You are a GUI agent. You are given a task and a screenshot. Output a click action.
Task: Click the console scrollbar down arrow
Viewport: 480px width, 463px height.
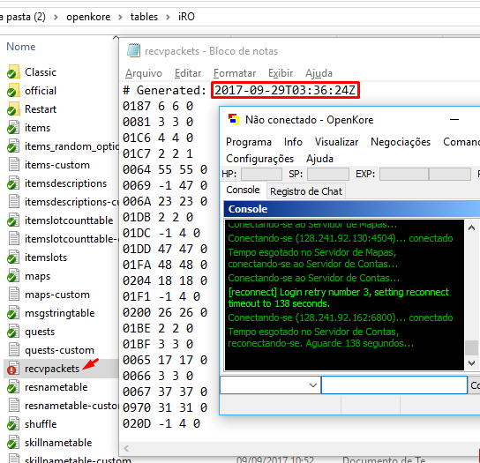click(471, 363)
